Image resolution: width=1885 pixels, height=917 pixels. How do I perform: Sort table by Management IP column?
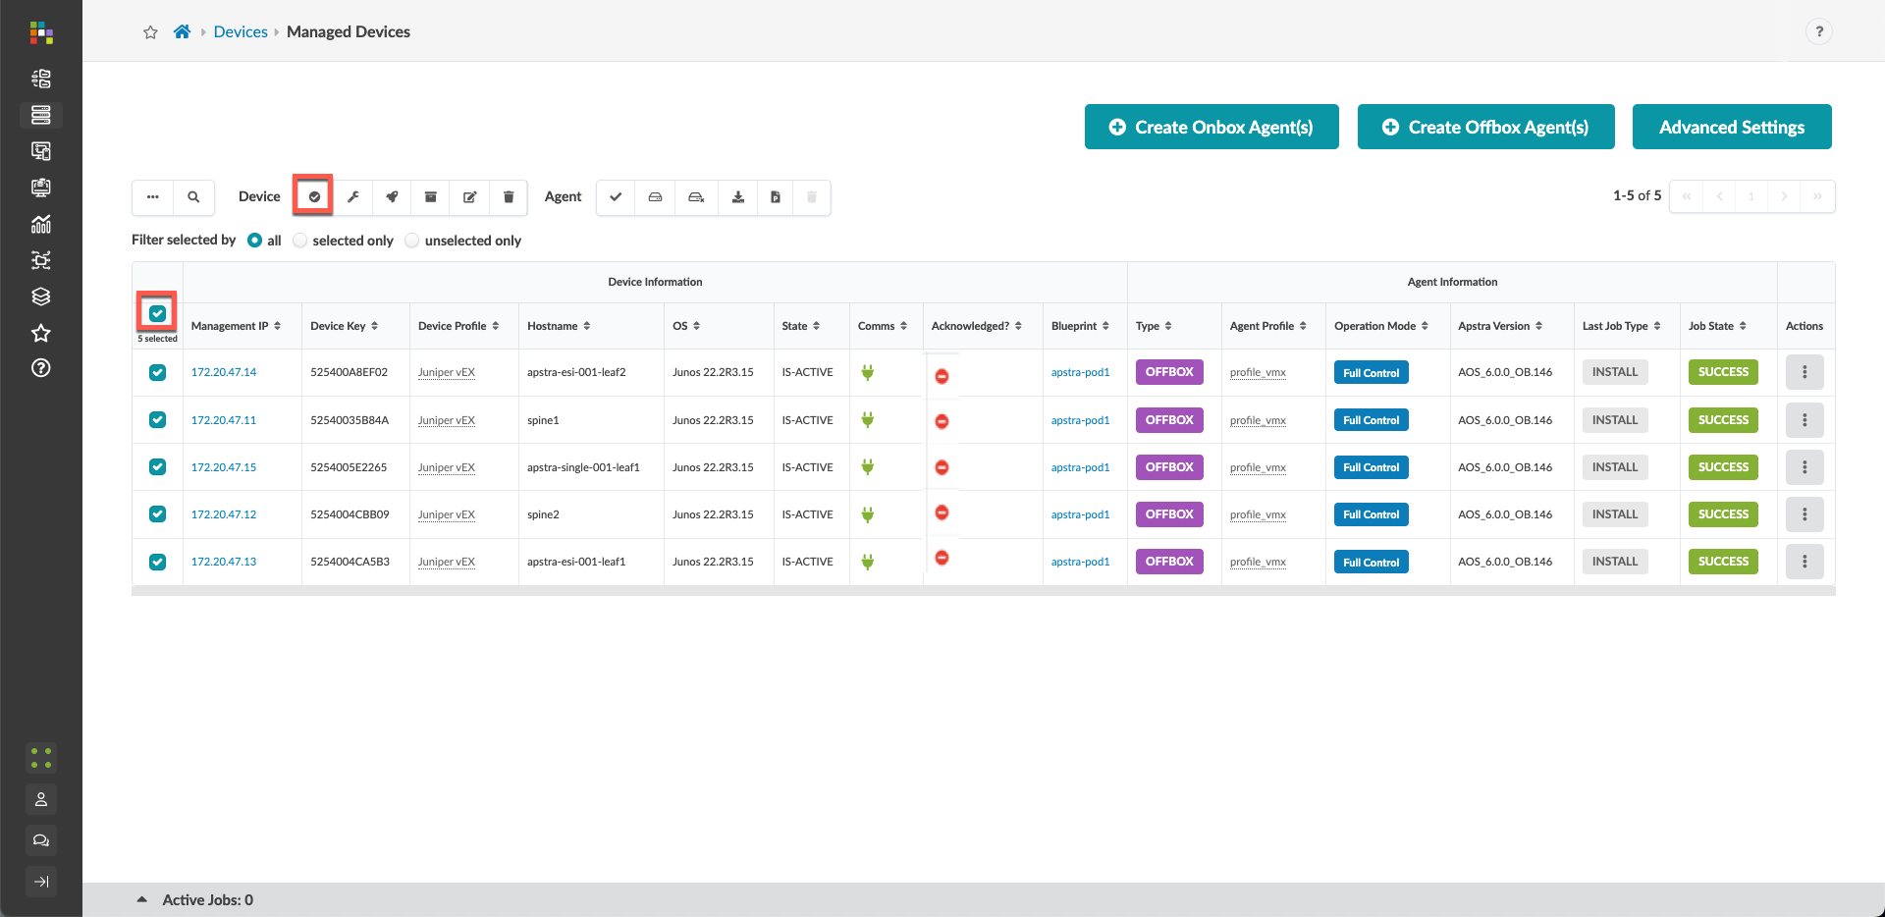[237, 326]
